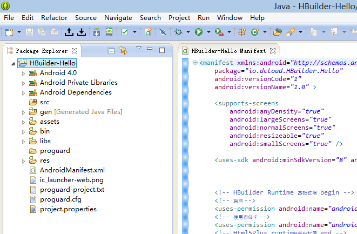Open the Debug dropdown arrow
357x234 pixels.
point(188,32)
